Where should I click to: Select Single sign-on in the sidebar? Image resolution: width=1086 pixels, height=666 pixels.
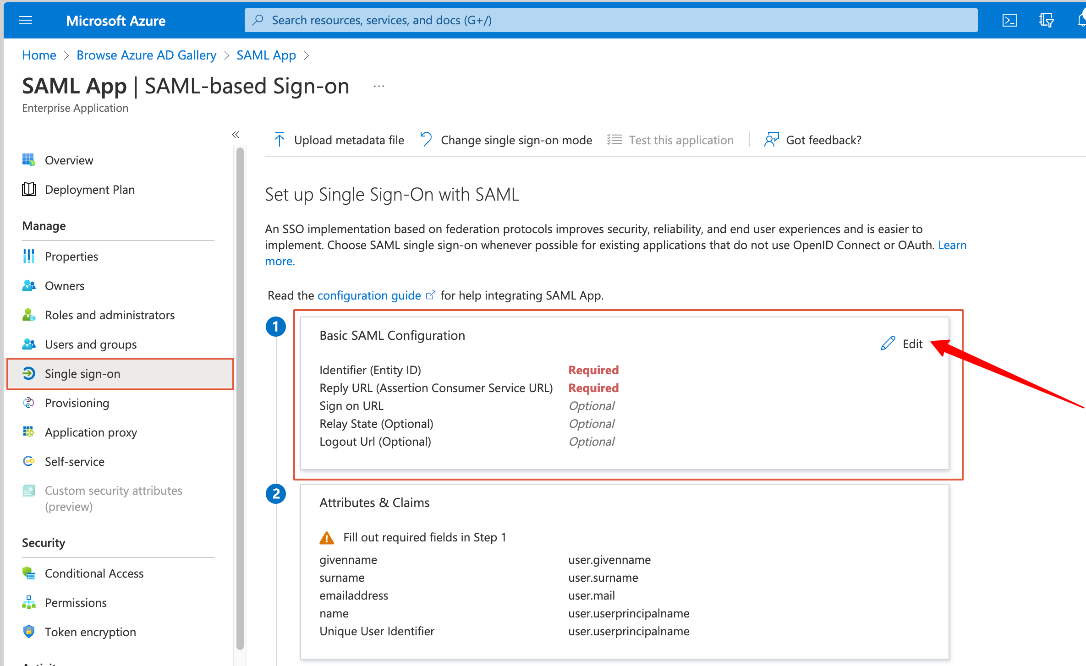coord(82,374)
